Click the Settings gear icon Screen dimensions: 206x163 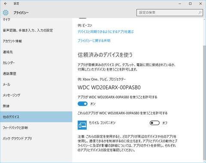pyautogui.click(x=6, y=12)
